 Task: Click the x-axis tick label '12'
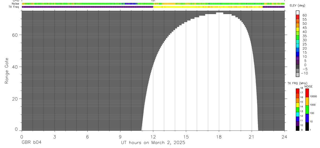(x=153, y=137)
